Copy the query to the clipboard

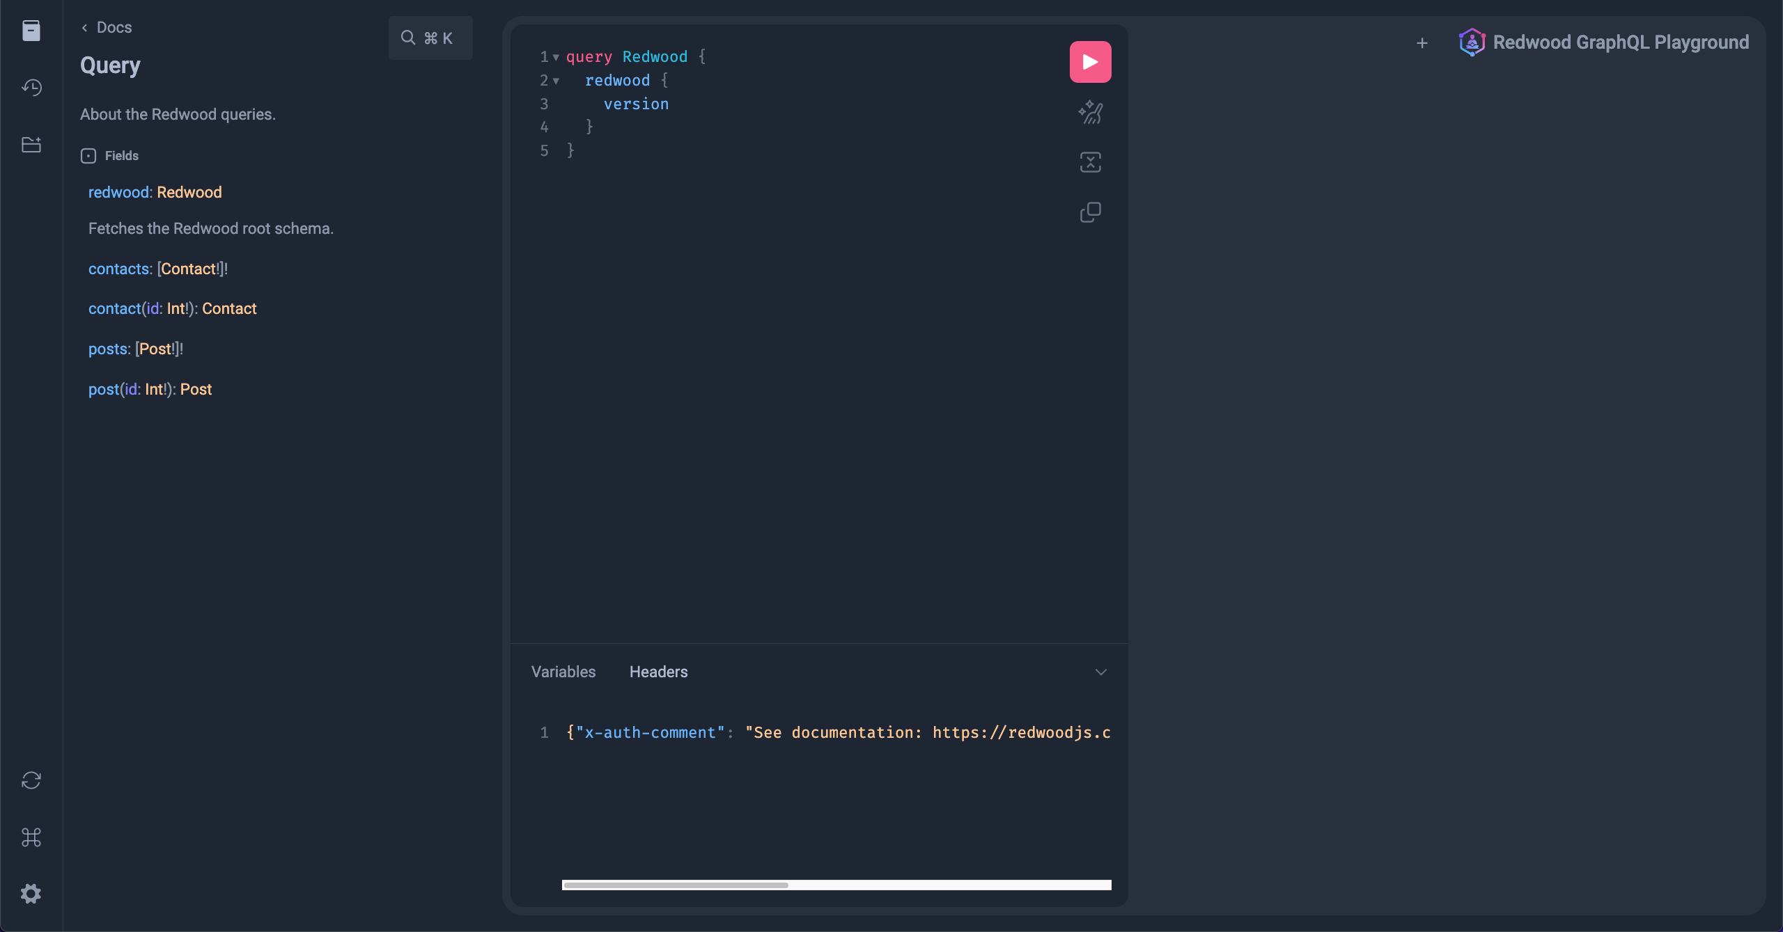1090,212
